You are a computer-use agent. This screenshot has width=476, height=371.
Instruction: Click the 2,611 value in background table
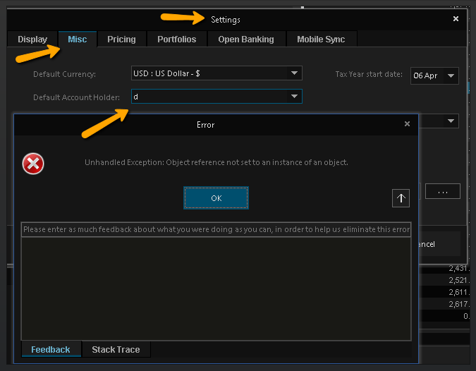[458, 292]
